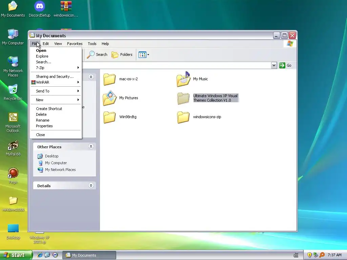
Task: Expand the 7-Zip submenu
Action: pos(56,68)
